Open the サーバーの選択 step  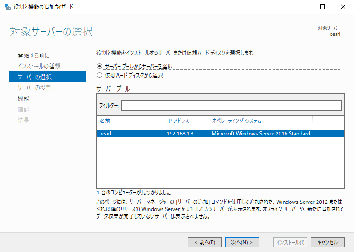[48, 76]
